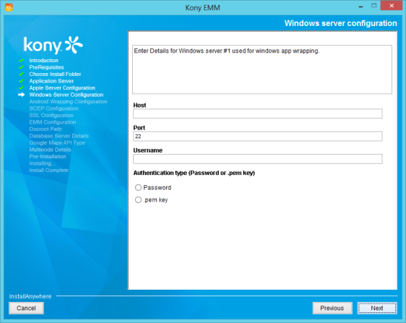The width and height of the screenshot is (406, 323).
Task: Click the PreRequisites step in sidebar
Action: 46,67
